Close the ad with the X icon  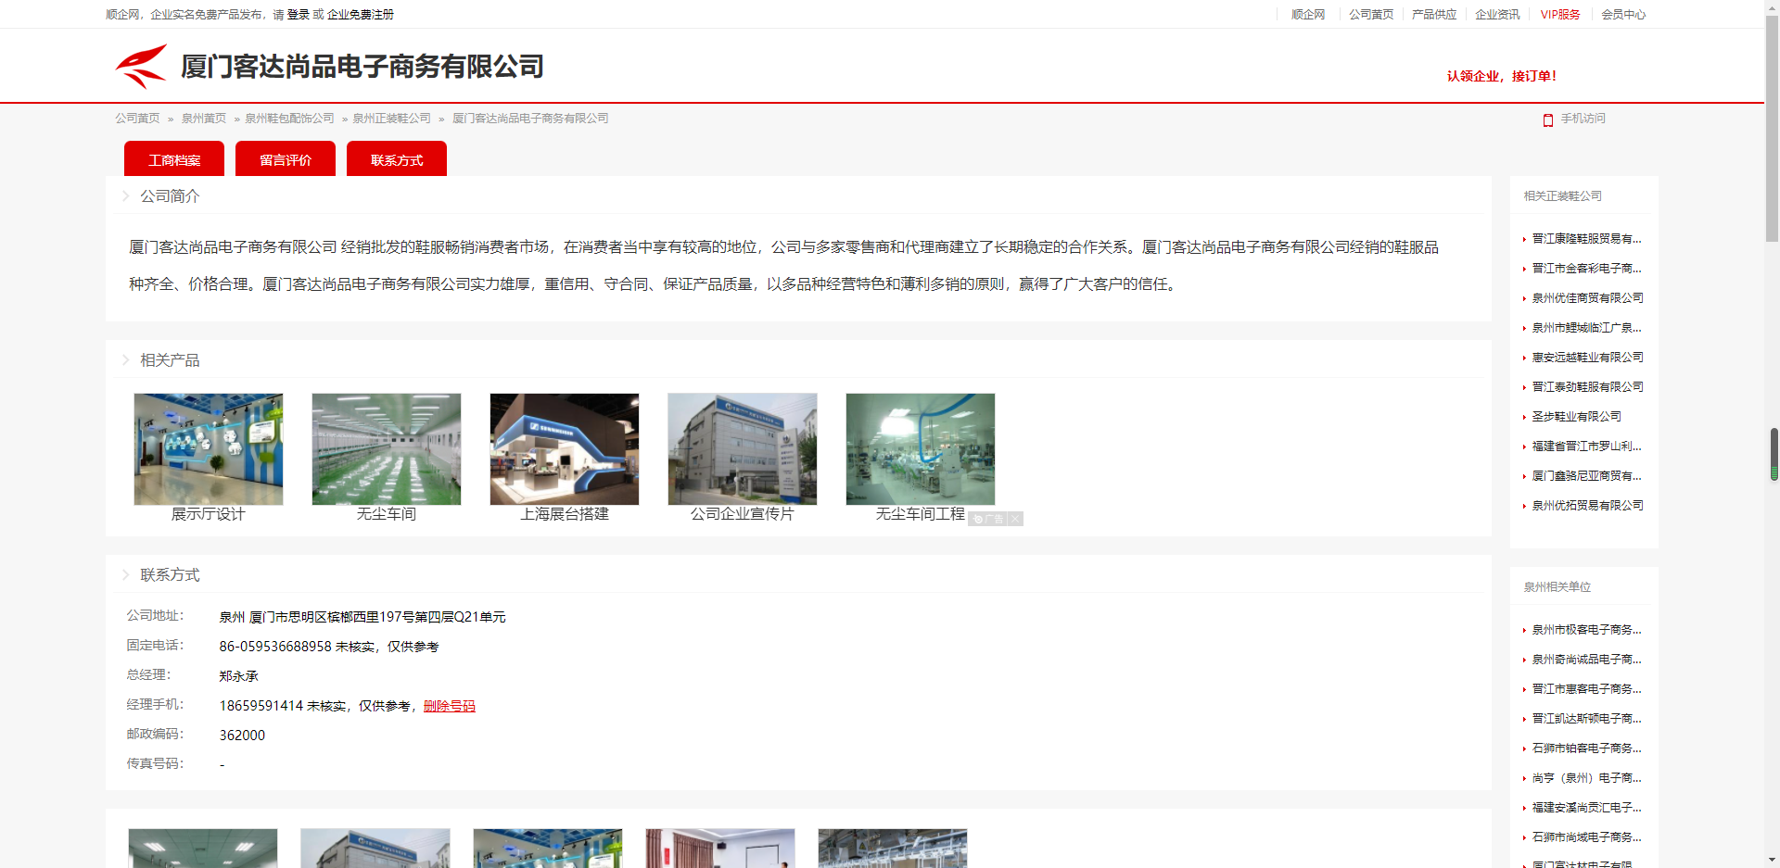coord(1015,519)
